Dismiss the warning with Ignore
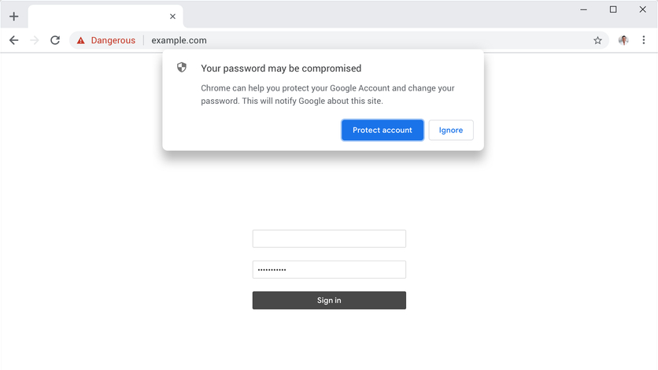The height and width of the screenshot is (370, 658). pyautogui.click(x=451, y=130)
